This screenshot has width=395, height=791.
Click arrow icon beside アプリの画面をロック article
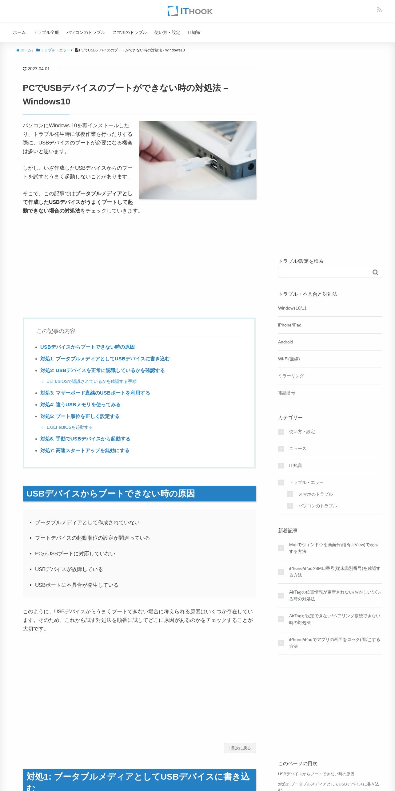click(x=281, y=643)
